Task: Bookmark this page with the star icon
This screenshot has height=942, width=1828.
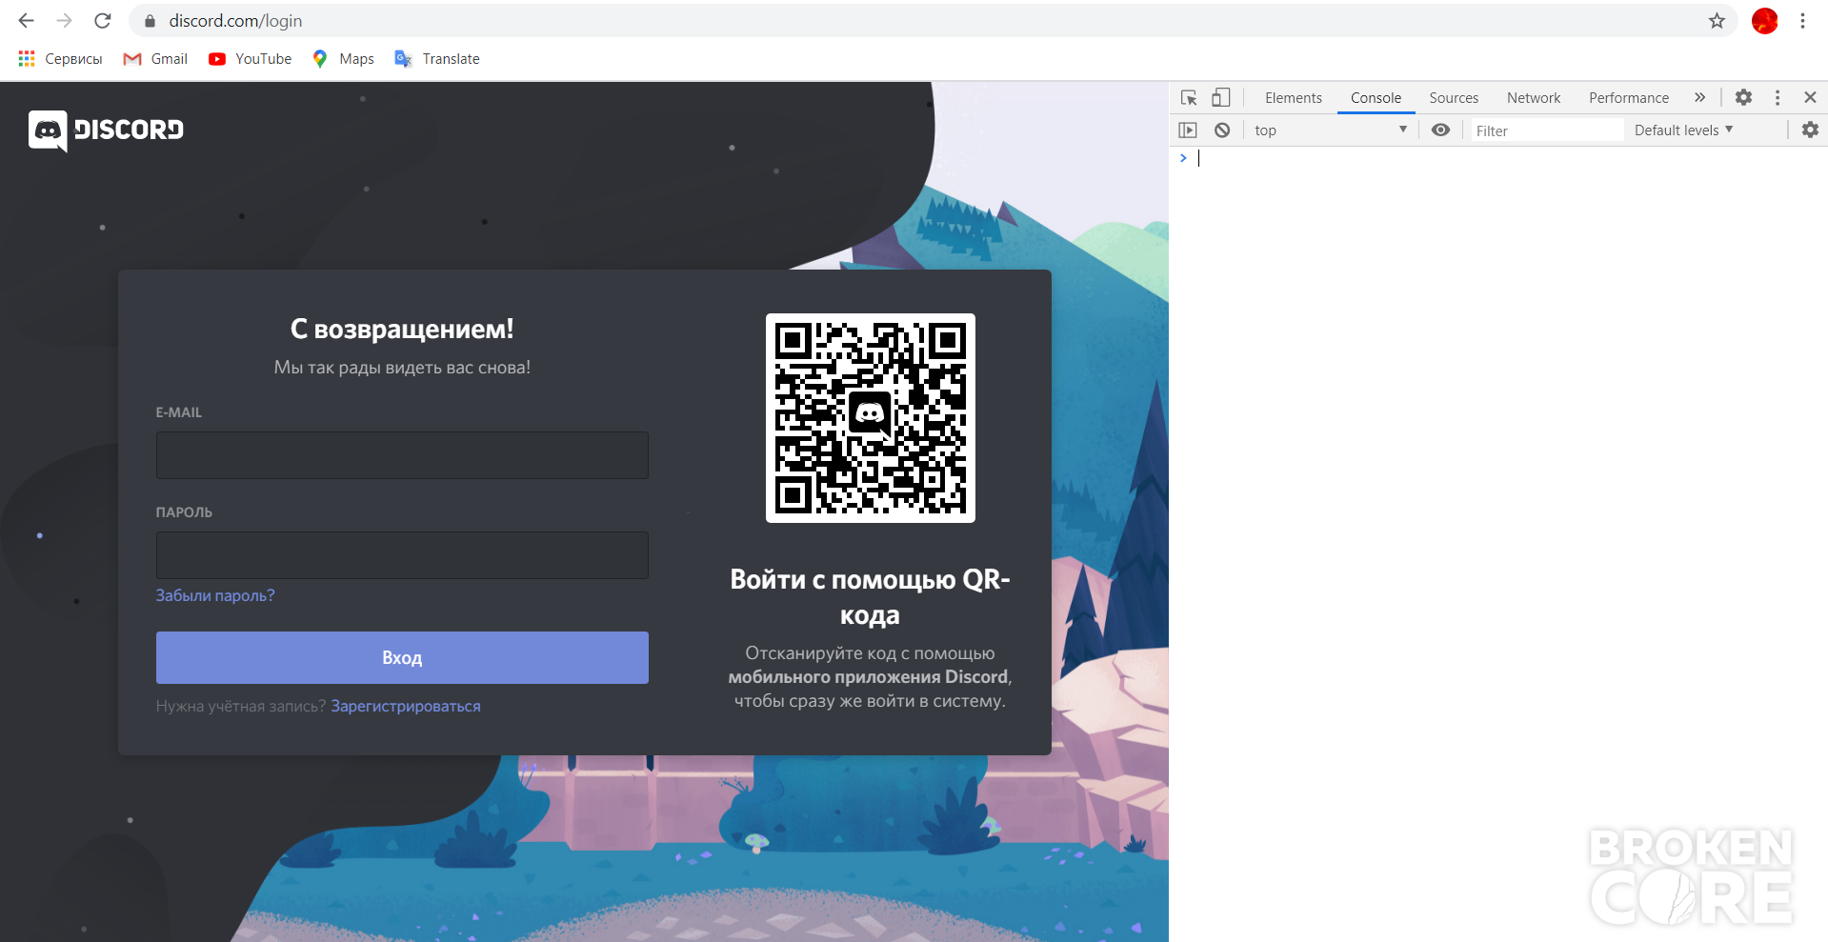Action: 1717,21
